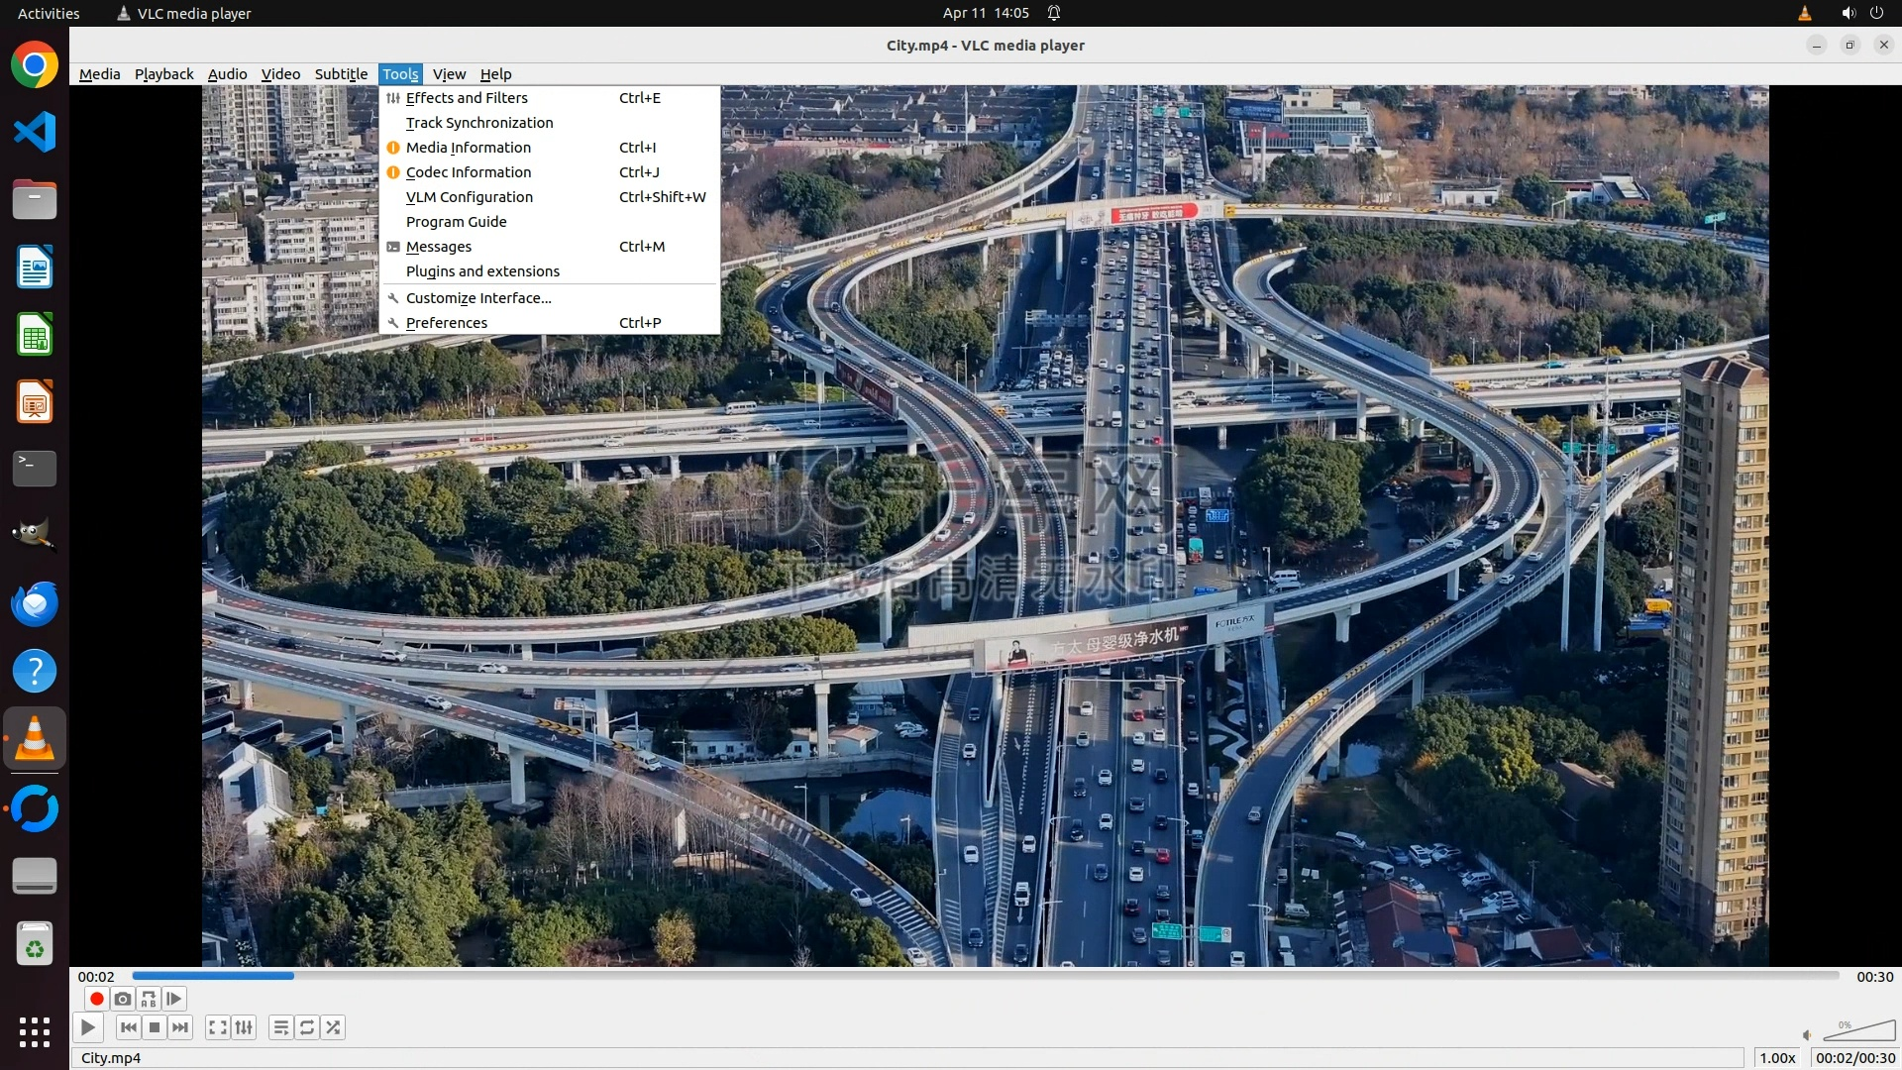The height and width of the screenshot is (1070, 1902).
Task: Take a snapshot with the camera icon
Action: (123, 999)
